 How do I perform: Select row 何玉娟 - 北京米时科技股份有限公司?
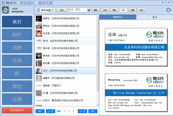66,33
